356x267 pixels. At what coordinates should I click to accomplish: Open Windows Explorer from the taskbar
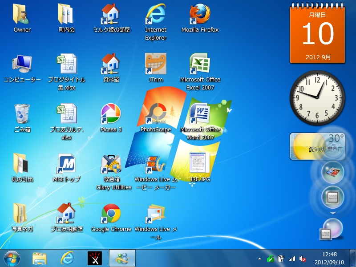point(40,259)
